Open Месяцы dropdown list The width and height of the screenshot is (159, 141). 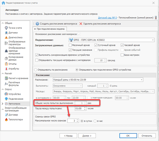click(104, 91)
